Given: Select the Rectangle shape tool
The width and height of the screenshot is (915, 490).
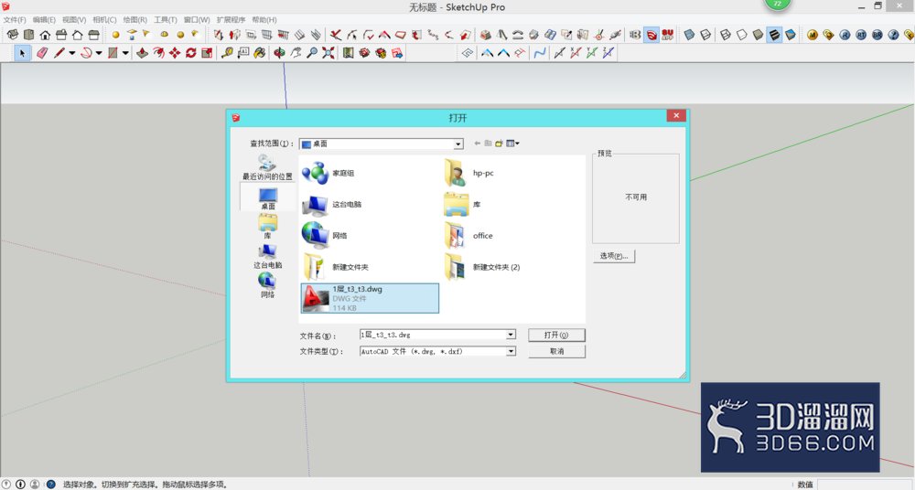Looking at the screenshot, I should (113, 53).
